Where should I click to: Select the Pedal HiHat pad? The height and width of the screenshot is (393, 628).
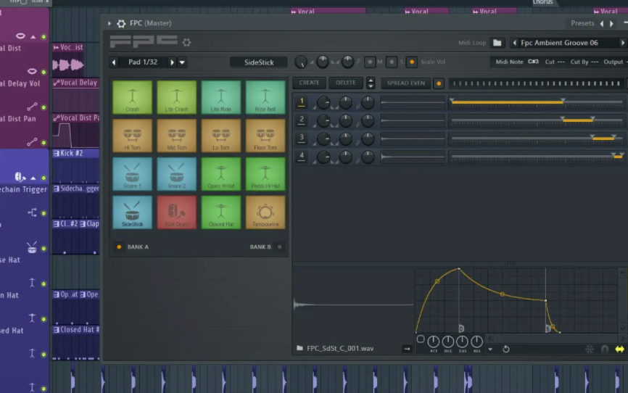point(265,174)
